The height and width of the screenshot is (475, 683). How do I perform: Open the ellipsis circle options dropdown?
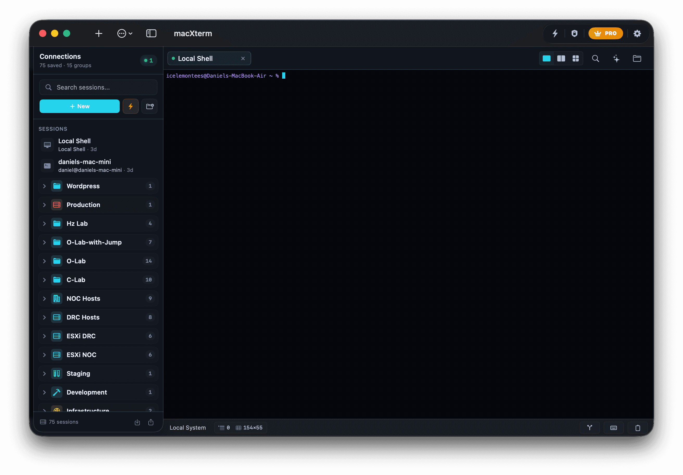pyautogui.click(x=125, y=33)
